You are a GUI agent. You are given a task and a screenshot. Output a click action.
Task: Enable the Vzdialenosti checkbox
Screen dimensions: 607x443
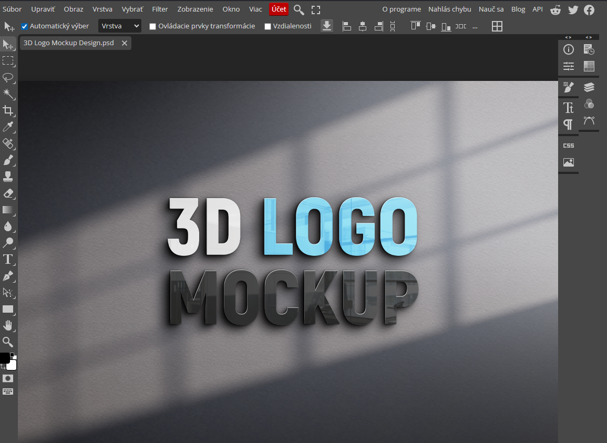(x=268, y=26)
